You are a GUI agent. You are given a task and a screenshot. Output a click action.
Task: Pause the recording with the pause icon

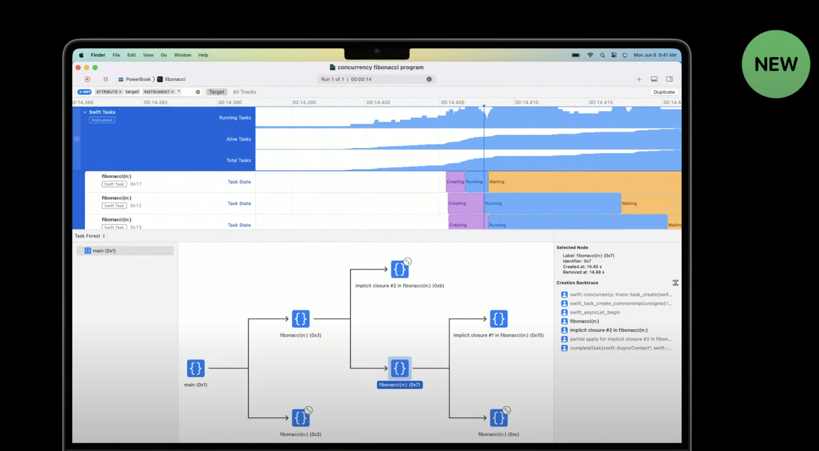coord(105,79)
